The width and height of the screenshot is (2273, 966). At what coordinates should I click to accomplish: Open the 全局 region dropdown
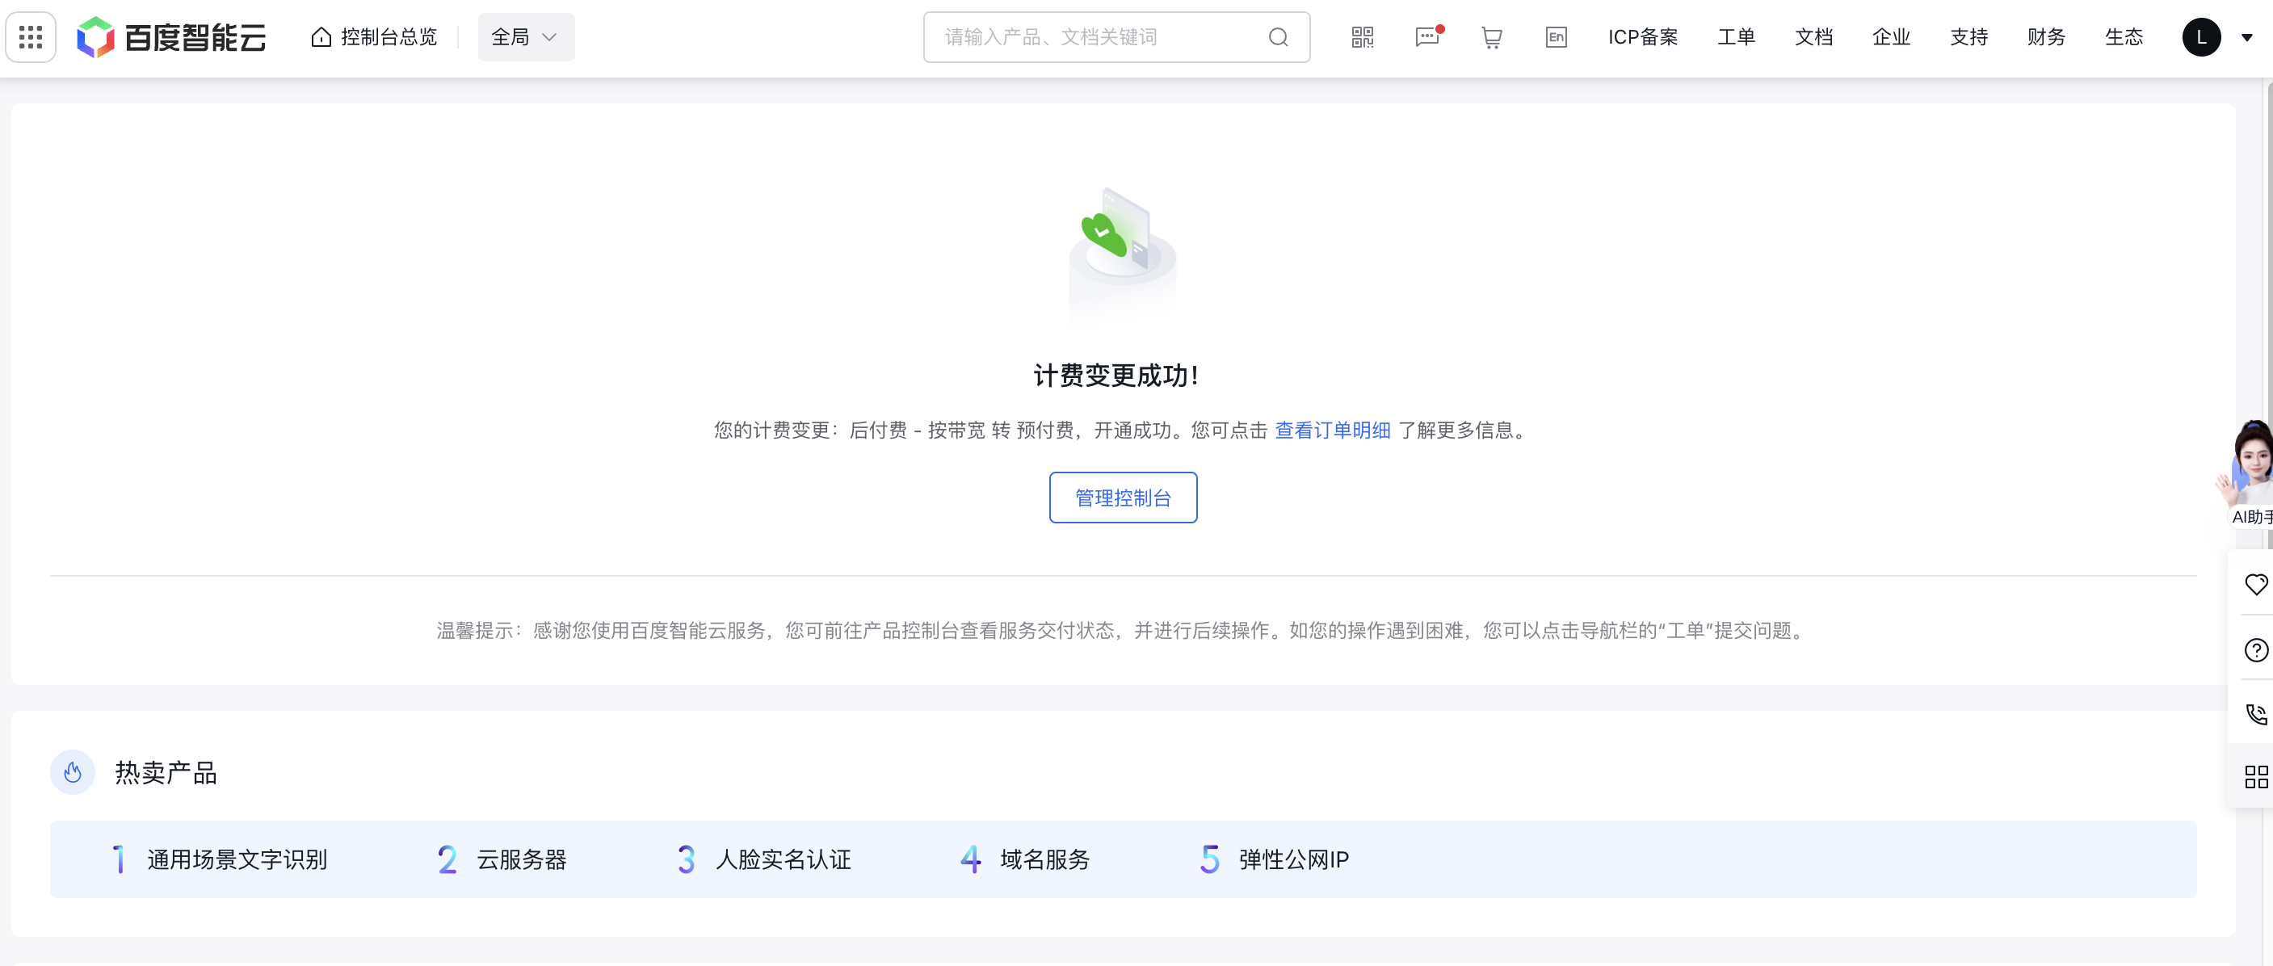(x=526, y=37)
